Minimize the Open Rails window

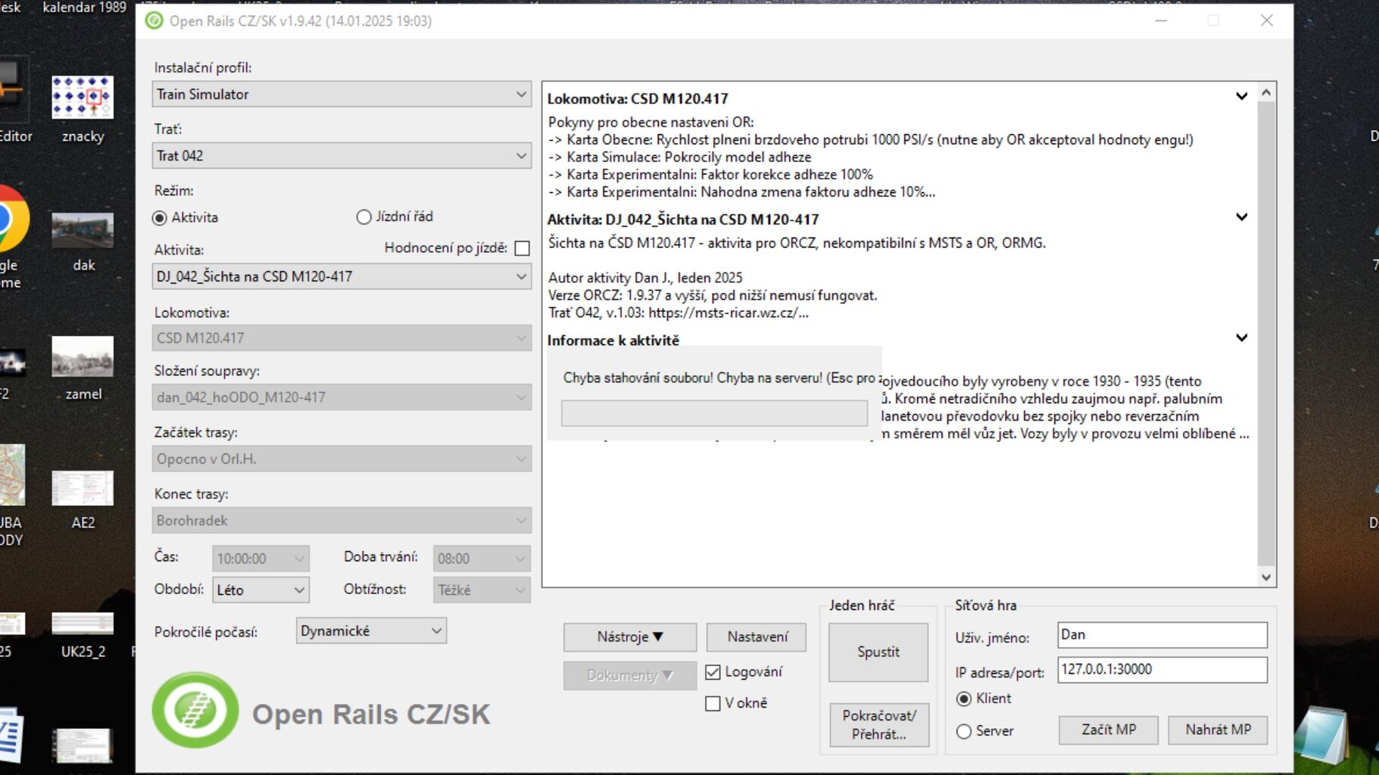pyautogui.click(x=1161, y=20)
